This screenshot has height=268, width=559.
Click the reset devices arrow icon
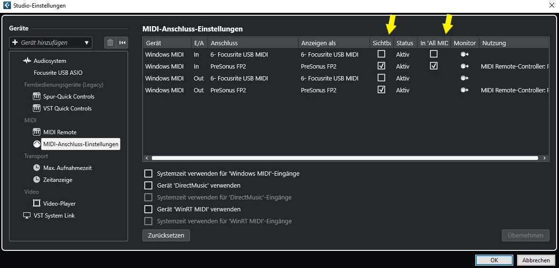(122, 43)
